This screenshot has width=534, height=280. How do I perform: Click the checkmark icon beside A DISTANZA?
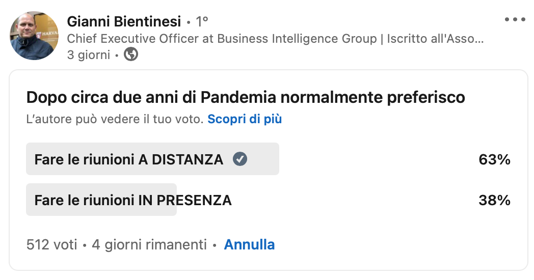(x=239, y=159)
